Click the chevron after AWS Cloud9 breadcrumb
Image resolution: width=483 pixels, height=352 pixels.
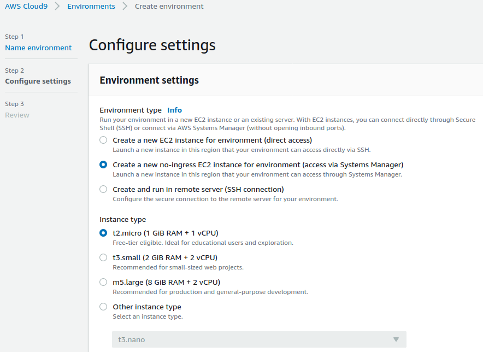pyautogui.click(x=57, y=7)
